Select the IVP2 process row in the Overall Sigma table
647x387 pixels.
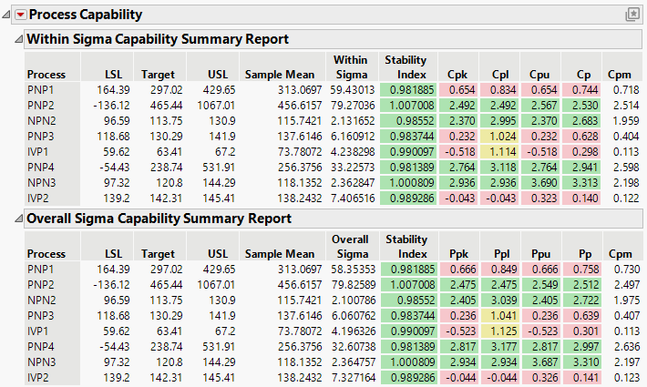click(x=40, y=377)
